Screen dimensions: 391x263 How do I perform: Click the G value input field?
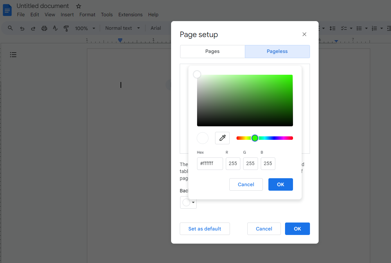click(250, 164)
